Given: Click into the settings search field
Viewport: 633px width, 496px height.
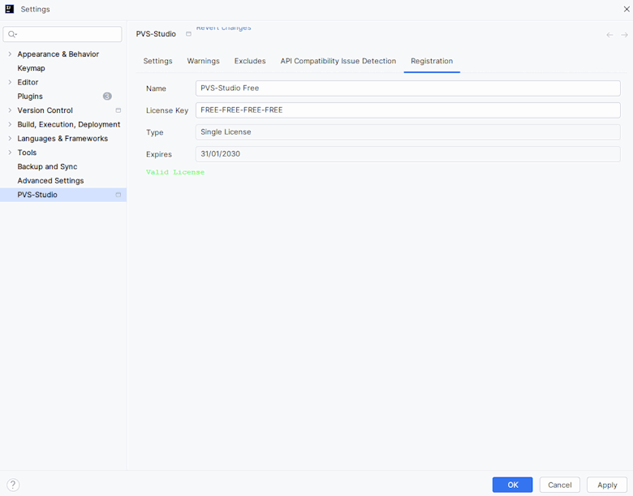Looking at the screenshot, I should click(62, 34).
